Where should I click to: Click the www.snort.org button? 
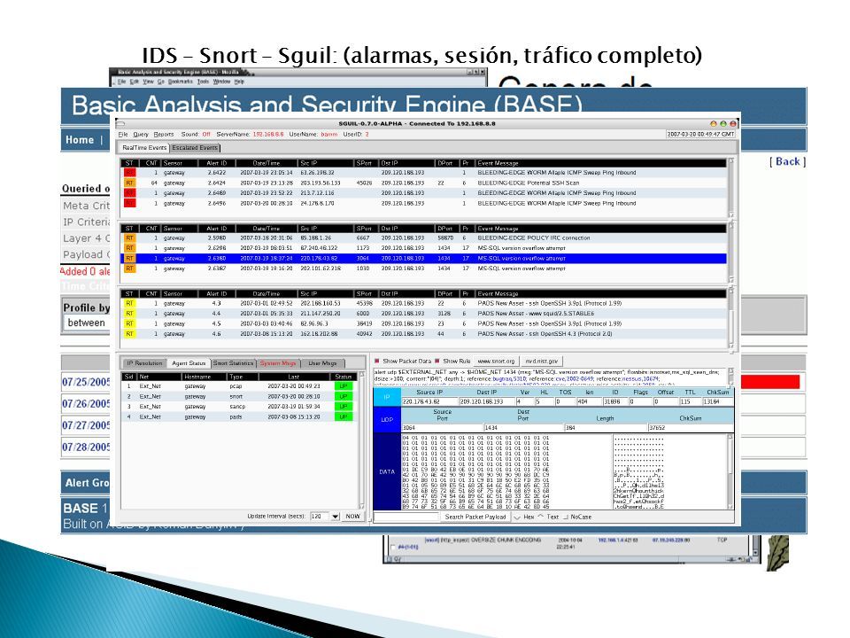pyautogui.click(x=496, y=361)
